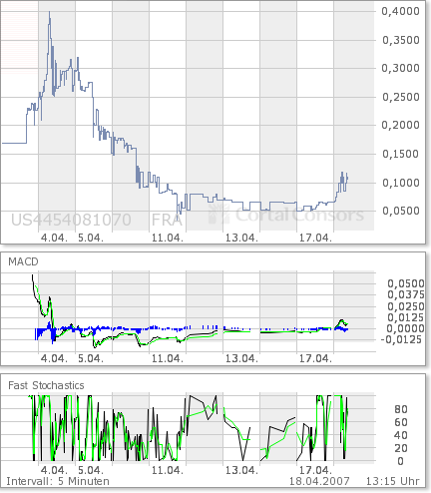Click the MACD panel title
Screen dimensions: 431x493
point(23,261)
